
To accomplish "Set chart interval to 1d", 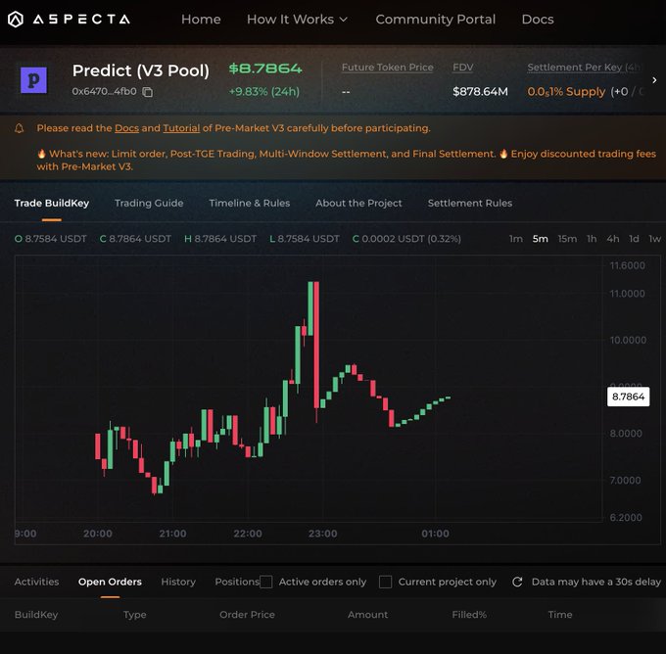I will [634, 239].
